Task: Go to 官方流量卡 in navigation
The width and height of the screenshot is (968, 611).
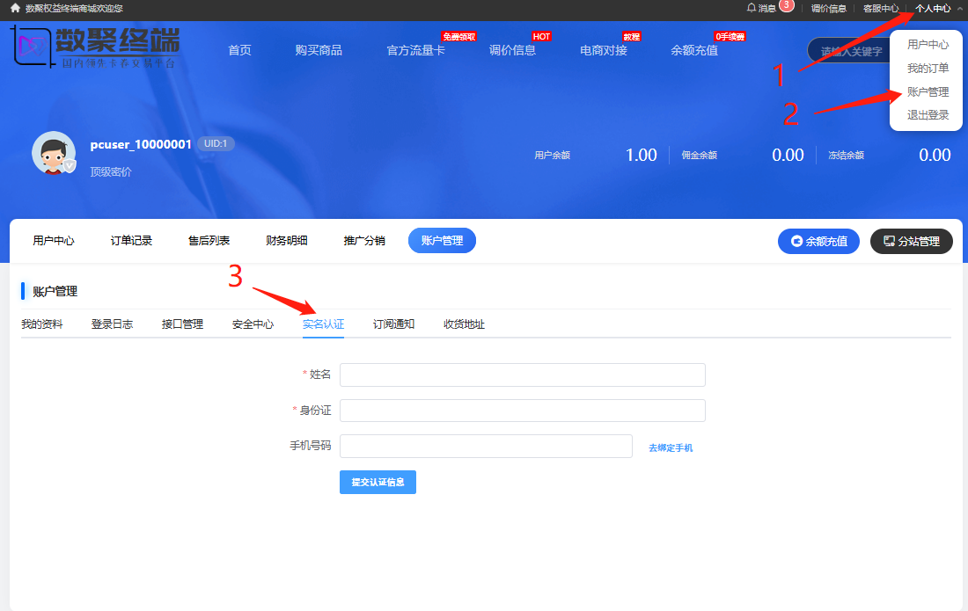Action: (415, 50)
